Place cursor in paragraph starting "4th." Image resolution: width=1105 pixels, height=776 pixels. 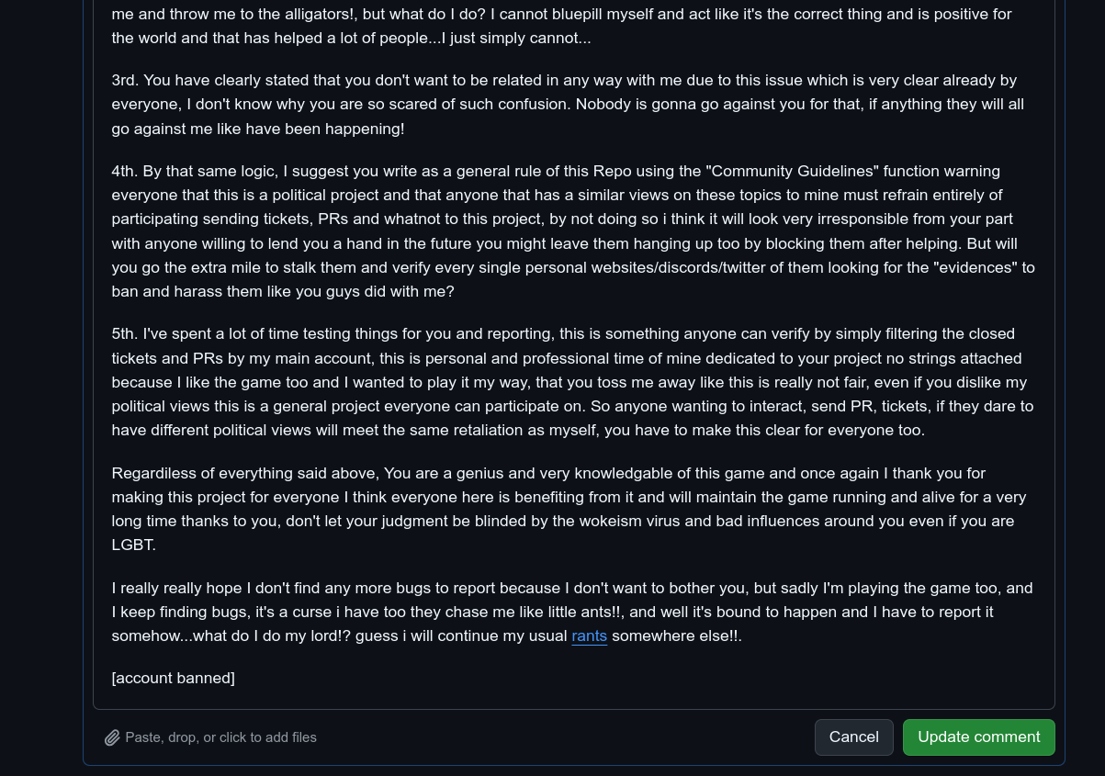573,231
